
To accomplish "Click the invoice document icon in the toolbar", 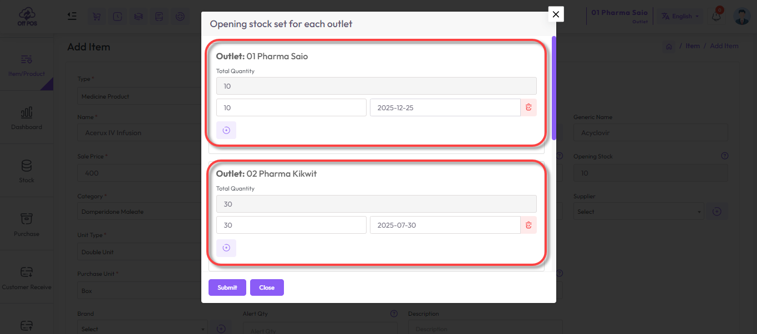I will click(159, 16).
